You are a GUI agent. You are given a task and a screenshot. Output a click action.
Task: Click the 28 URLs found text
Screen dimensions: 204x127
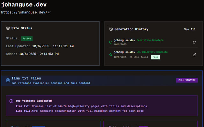coord(139,57)
